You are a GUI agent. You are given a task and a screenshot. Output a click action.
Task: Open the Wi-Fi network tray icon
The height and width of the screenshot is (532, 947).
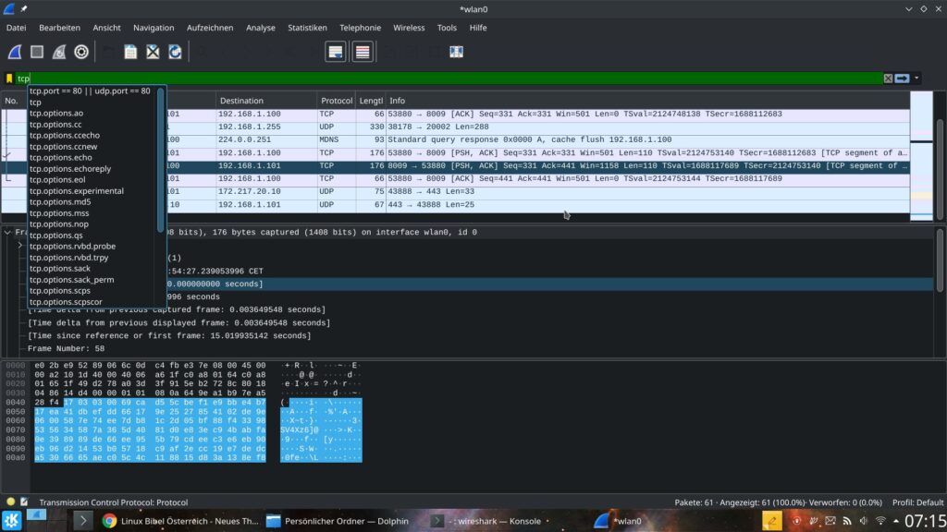pos(880,521)
